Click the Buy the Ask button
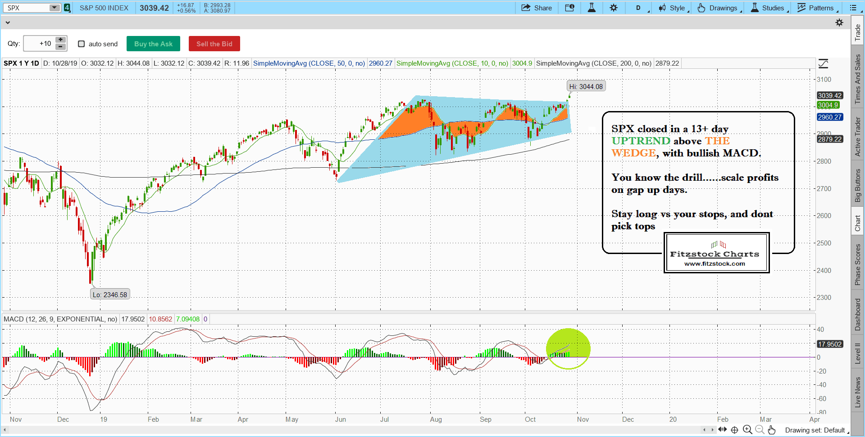 click(x=153, y=44)
